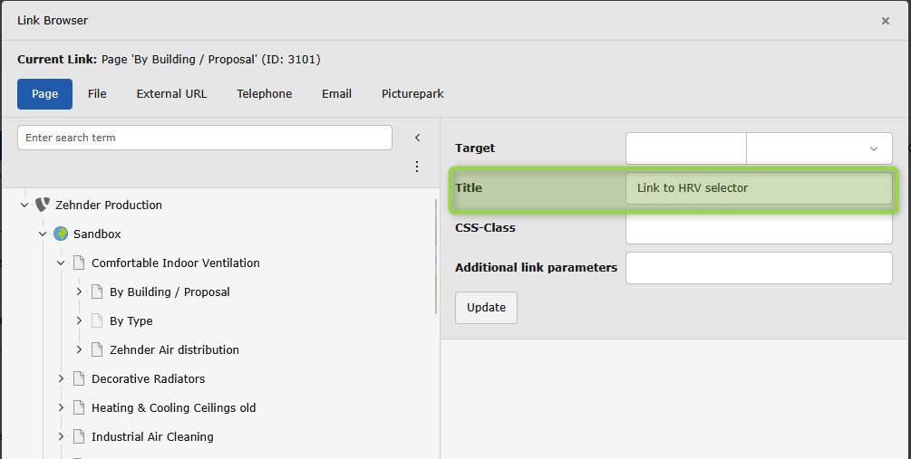The width and height of the screenshot is (911, 459).
Task: Focus the CSS-Class input field
Action: [759, 228]
